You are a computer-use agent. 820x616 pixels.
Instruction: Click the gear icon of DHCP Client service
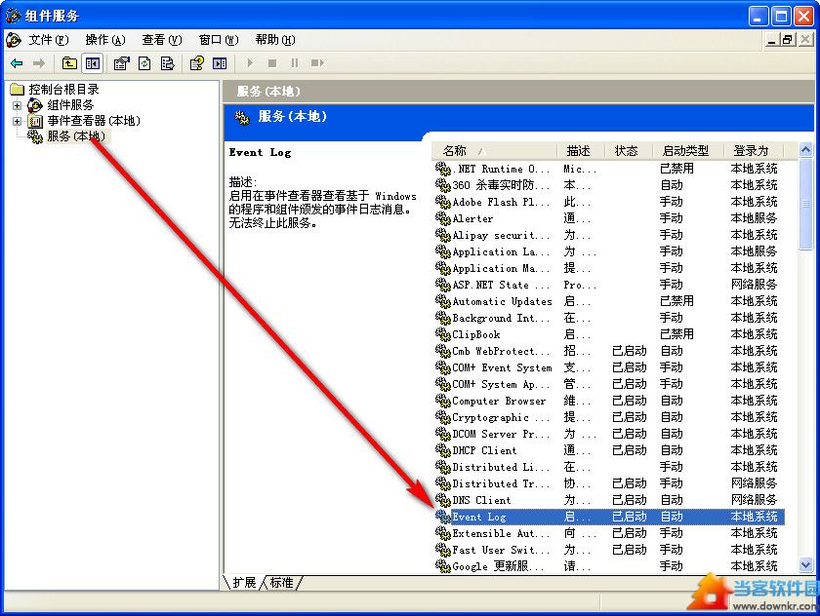[443, 450]
